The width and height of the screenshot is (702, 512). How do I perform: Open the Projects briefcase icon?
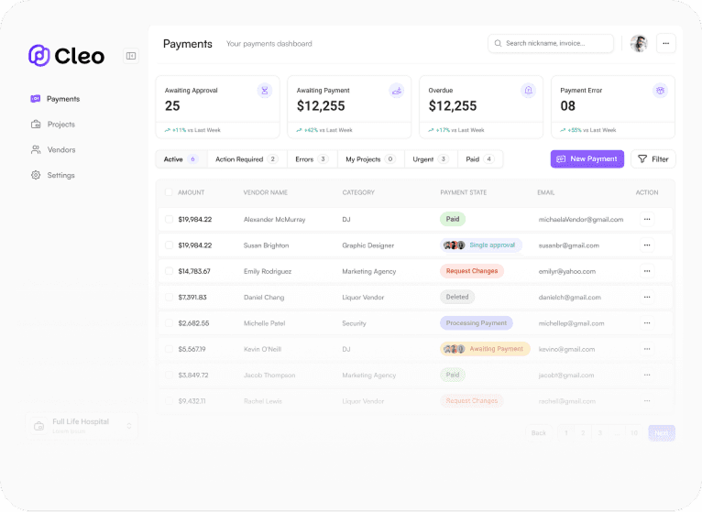(x=36, y=124)
